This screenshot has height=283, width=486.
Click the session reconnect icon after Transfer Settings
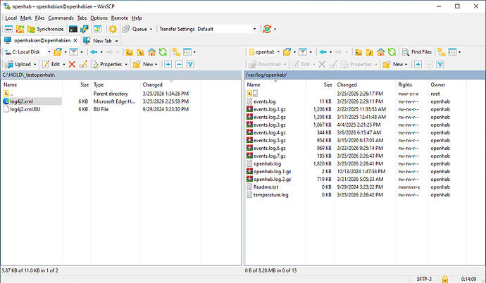(x=267, y=29)
